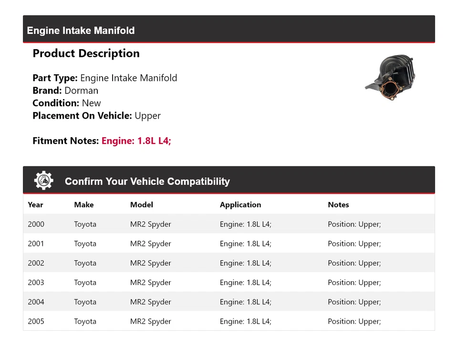Select the 2001 year cell
This screenshot has height=346, width=458.
point(36,244)
